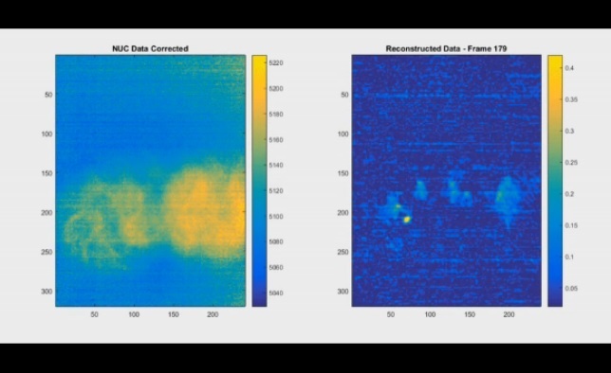The height and width of the screenshot is (373, 611).
Task: Click the 0.4 colorbar tick label
Action: [x=569, y=68]
